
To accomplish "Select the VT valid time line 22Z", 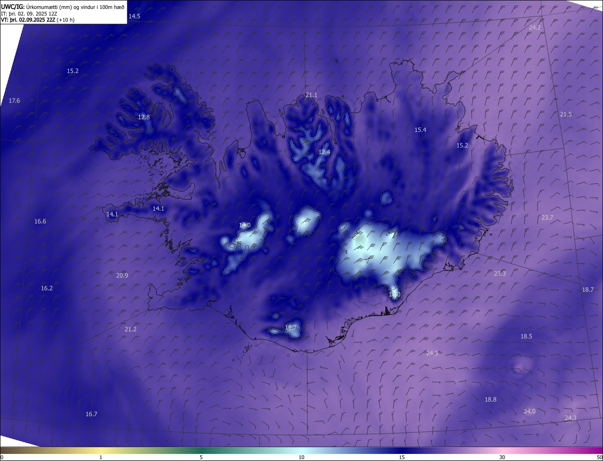I will pyautogui.click(x=38, y=20).
